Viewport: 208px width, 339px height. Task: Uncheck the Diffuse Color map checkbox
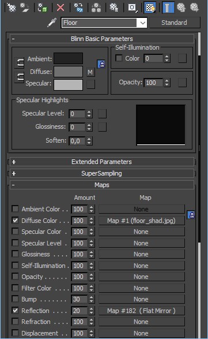point(15,220)
